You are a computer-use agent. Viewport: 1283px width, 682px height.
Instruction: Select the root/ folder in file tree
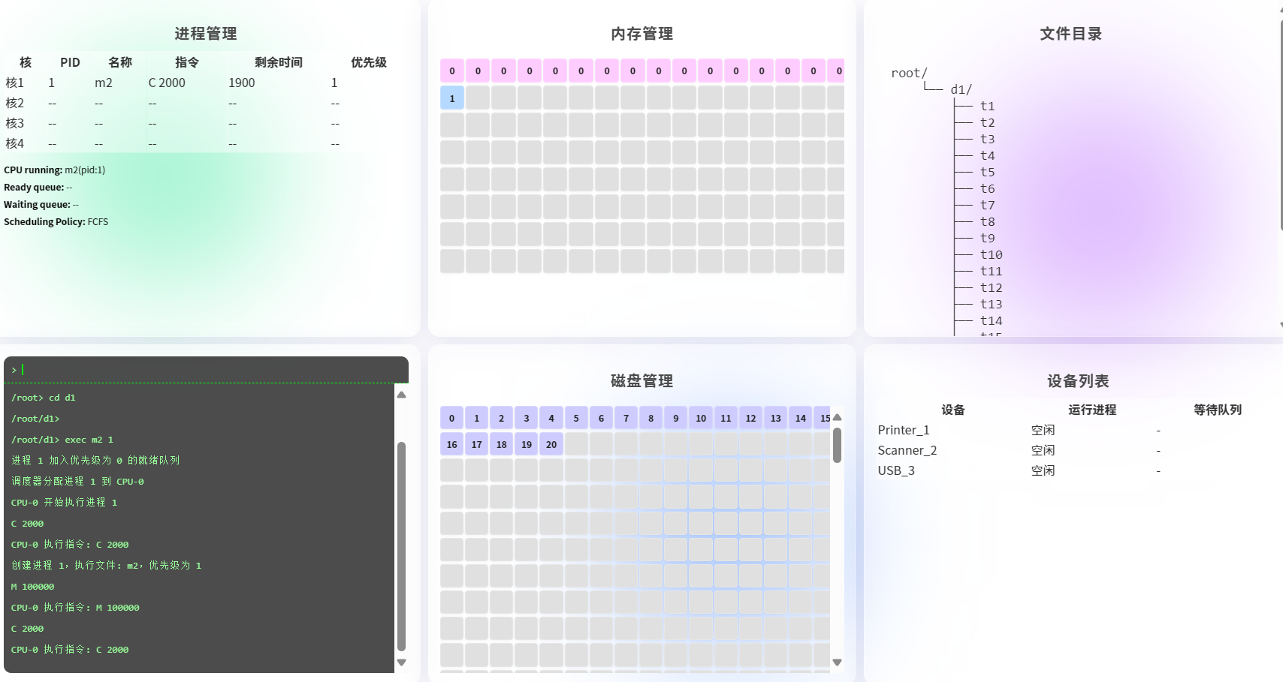coord(909,73)
